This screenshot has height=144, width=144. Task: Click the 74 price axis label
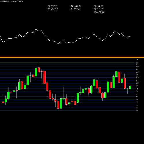tap(137, 102)
